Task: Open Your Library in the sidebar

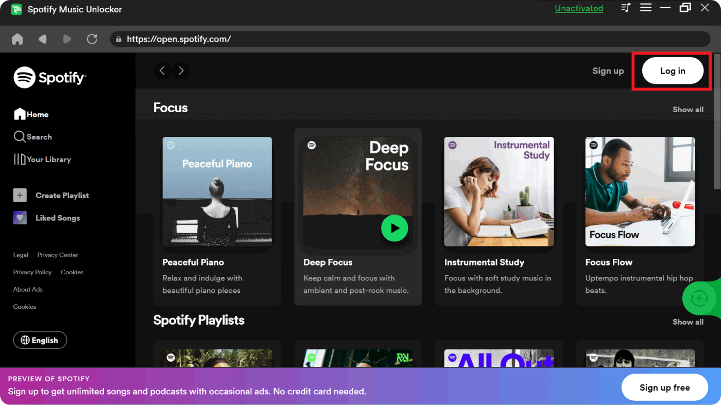Action: point(42,160)
